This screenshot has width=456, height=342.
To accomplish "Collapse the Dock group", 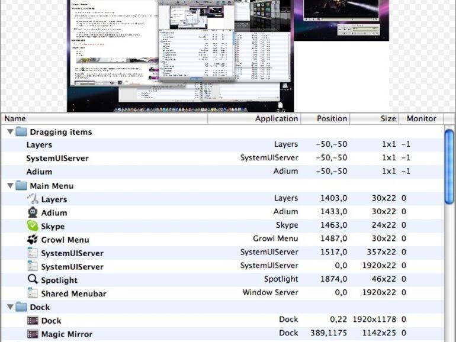I will (x=10, y=307).
